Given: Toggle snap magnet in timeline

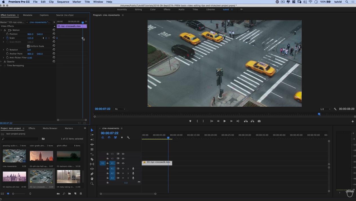Looking at the screenshot, I should 109,137.
